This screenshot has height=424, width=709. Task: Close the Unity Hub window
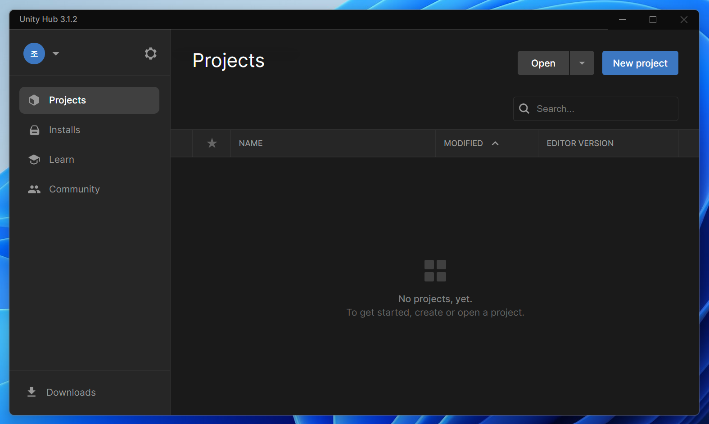click(x=684, y=19)
